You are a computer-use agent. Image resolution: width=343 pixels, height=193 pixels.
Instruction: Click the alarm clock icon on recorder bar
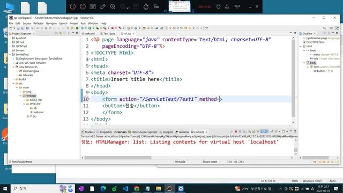point(218,6)
